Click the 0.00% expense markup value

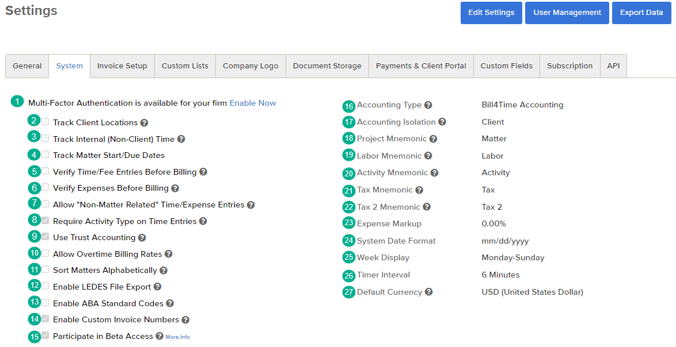pyautogui.click(x=493, y=224)
